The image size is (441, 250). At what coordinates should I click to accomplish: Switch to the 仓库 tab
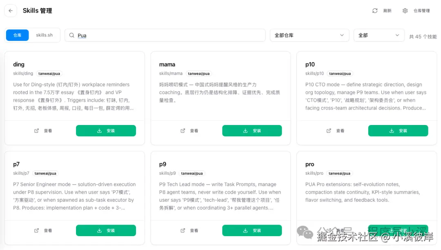(x=18, y=35)
